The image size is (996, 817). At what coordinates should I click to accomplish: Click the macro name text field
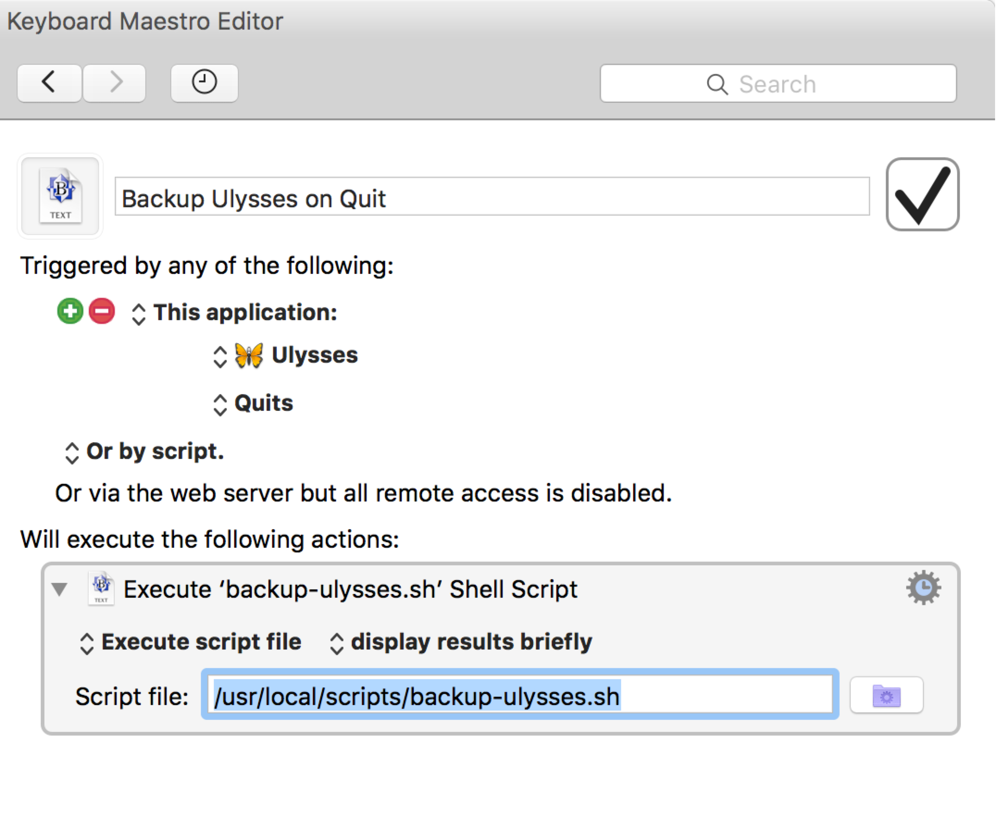[492, 197]
